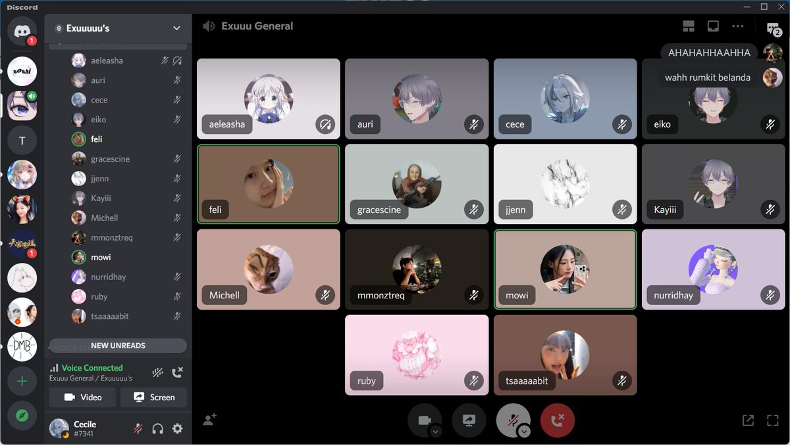Share your screen from call controls
Screen dimensions: 790x445
[x=469, y=420]
